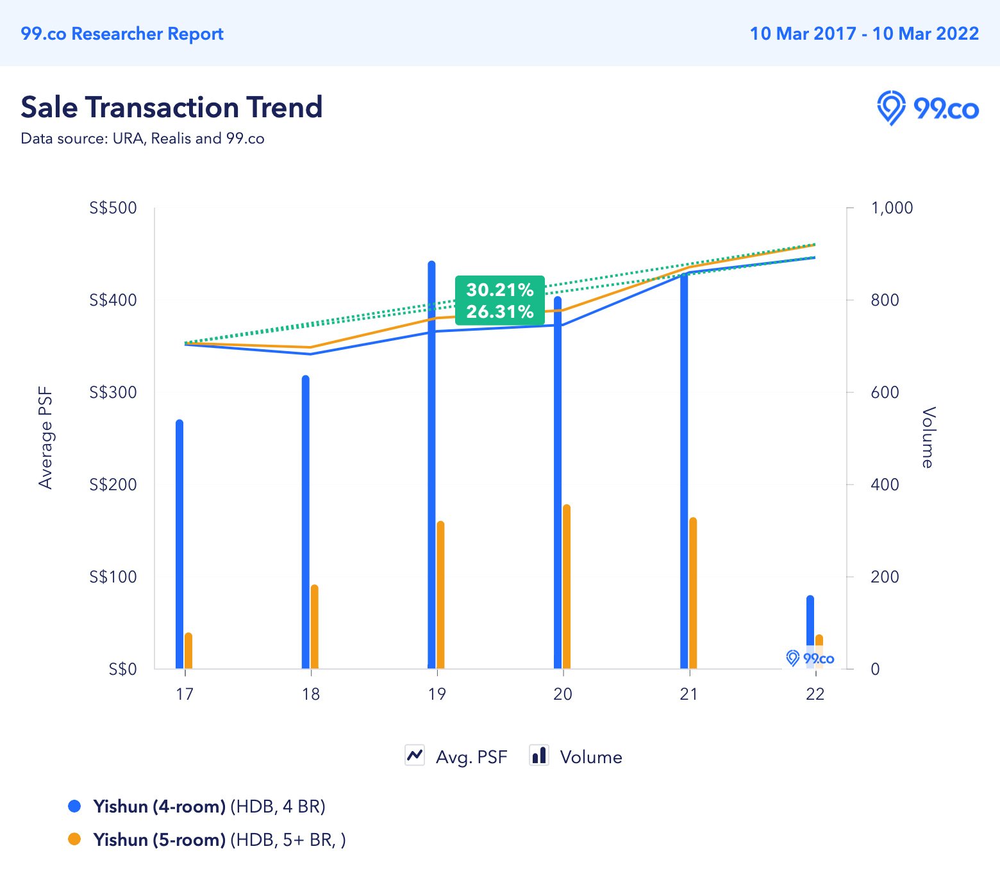
Task: Click the blue volume bar for year 19
Action: pyautogui.click(x=431, y=465)
